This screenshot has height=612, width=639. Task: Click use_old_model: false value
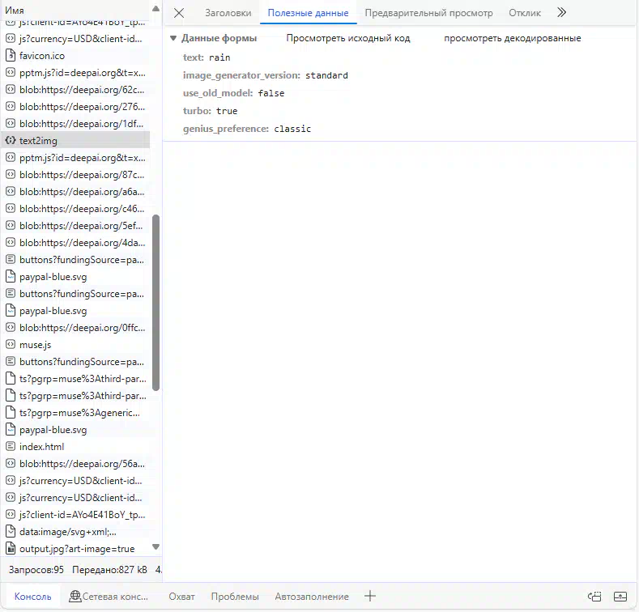tap(271, 93)
